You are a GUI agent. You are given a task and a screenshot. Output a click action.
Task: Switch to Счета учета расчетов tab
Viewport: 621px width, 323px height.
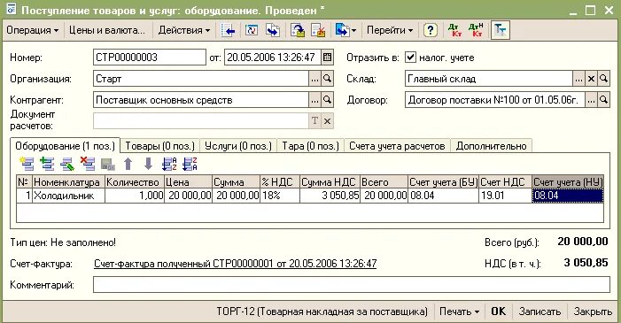coord(397,146)
